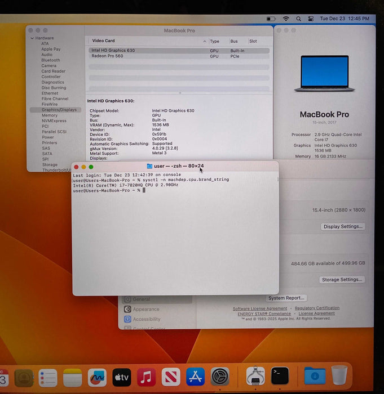Select Ethernet in hardware list
Viewport: 384px width, 394px height.
[x=50, y=93]
